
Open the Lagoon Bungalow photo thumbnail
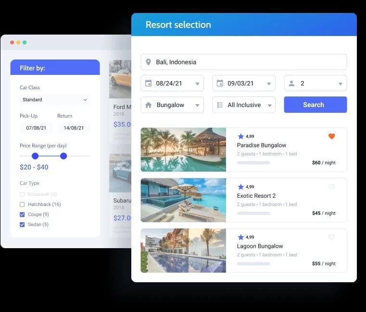[183, 251]
